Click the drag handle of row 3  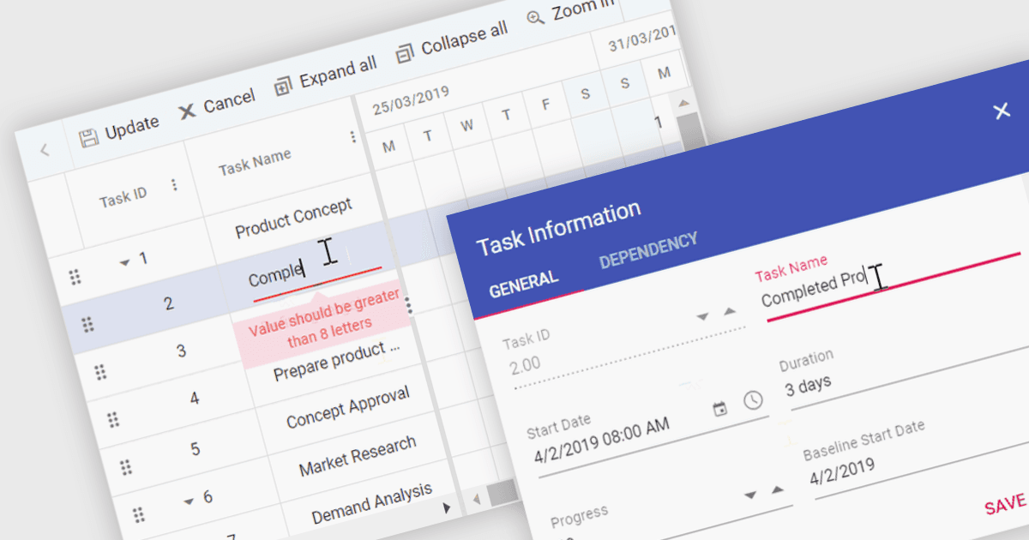point(100,372)
